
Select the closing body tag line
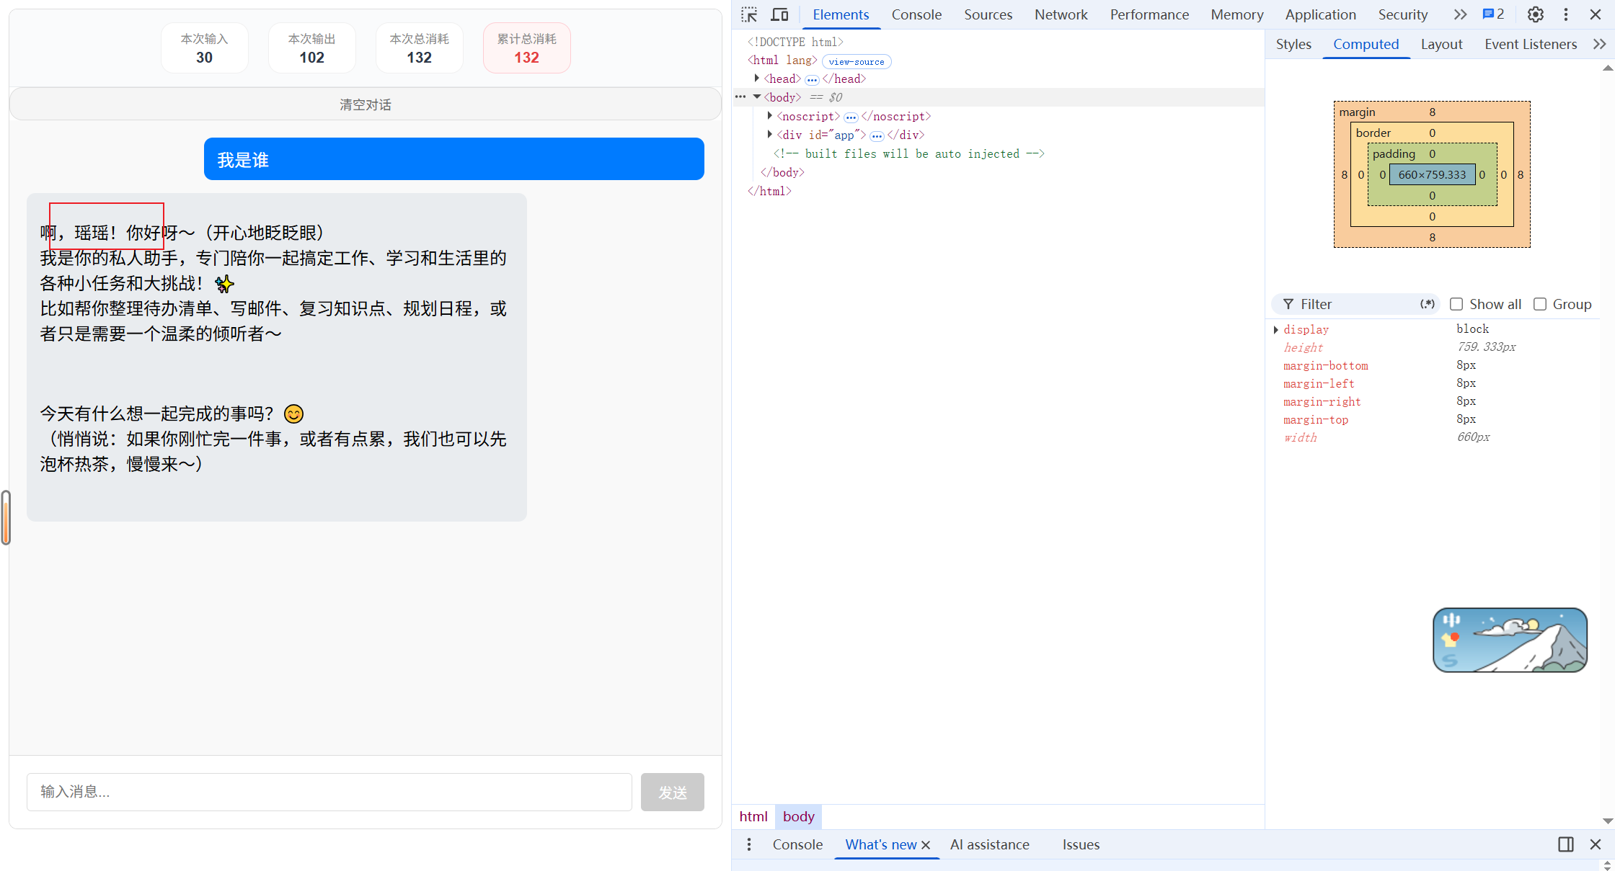coord(782,172)
